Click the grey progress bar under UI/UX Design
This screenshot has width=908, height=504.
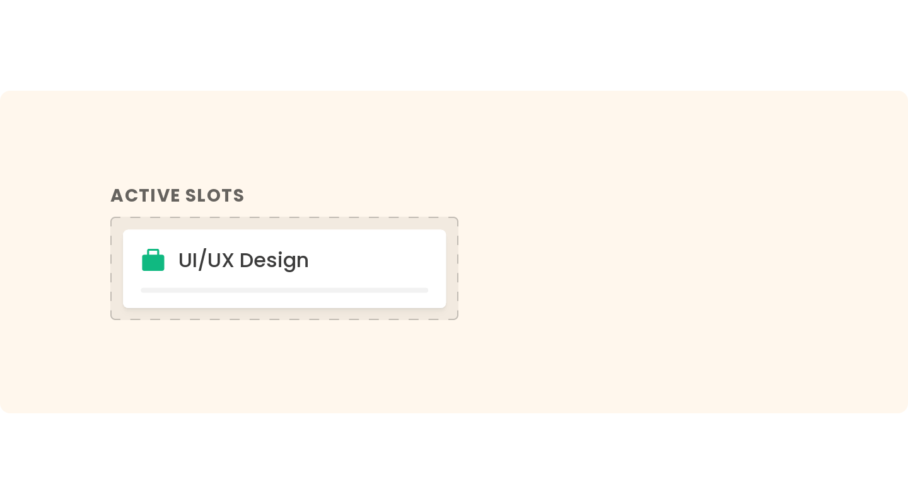tap(284, 290)
